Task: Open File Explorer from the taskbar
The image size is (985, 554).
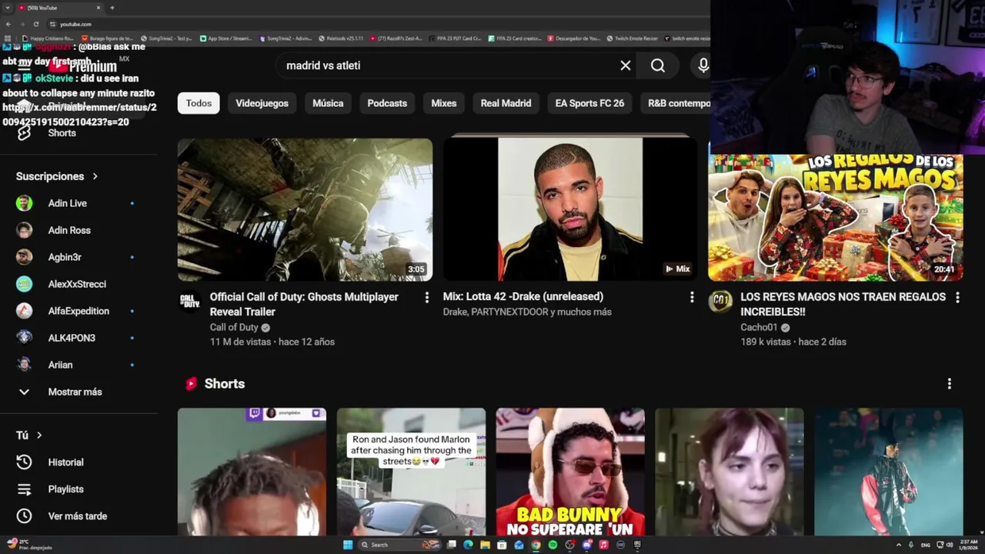Action: (x=485, y=545)
